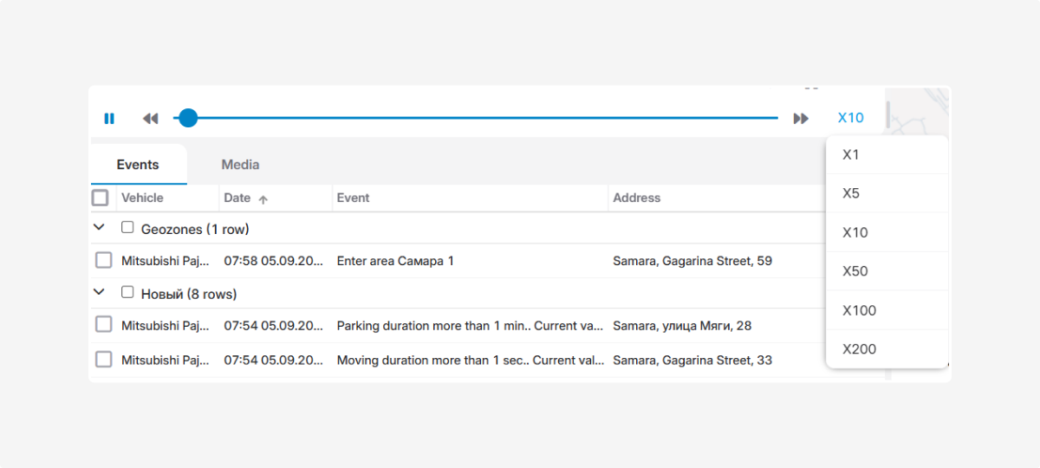Click the playback timeline slider handle
1040x468 pixels.
188,119
